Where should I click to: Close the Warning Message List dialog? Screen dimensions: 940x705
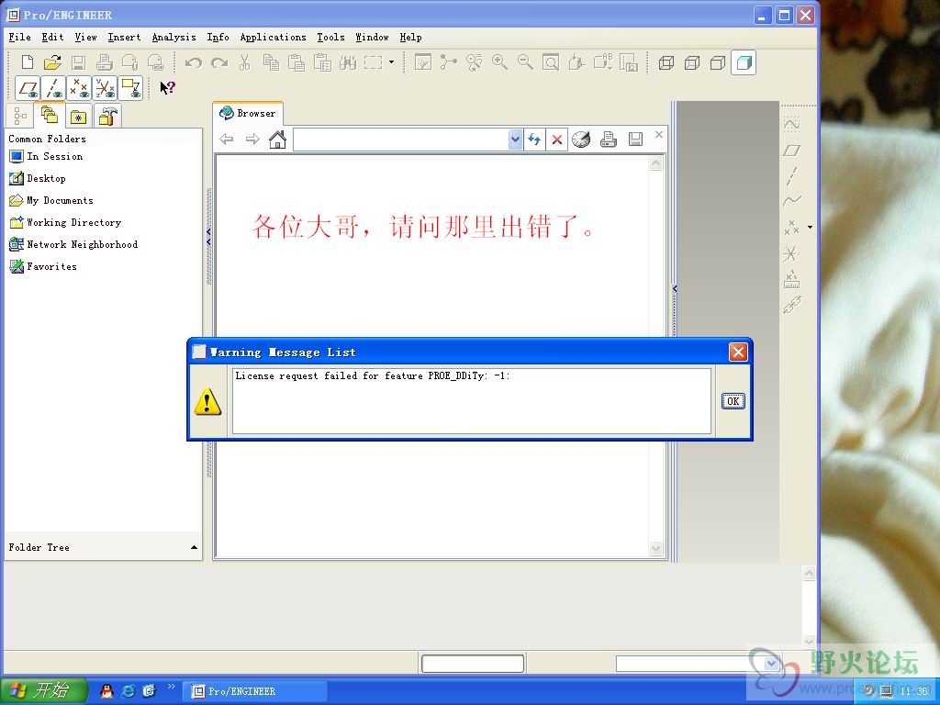coord(738,352)
